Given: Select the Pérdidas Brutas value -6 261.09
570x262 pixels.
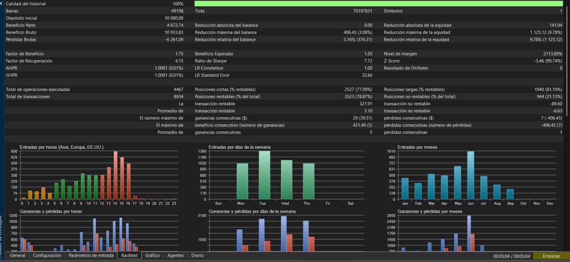Looking at the screenshot, I should coord(174,40).
